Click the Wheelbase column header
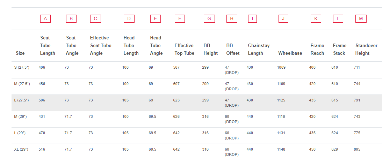This screenshot has height=167, width=390. (290, 53)
